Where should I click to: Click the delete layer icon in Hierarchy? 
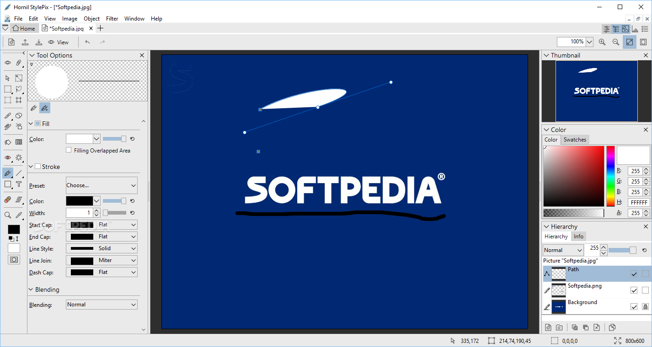597,327
